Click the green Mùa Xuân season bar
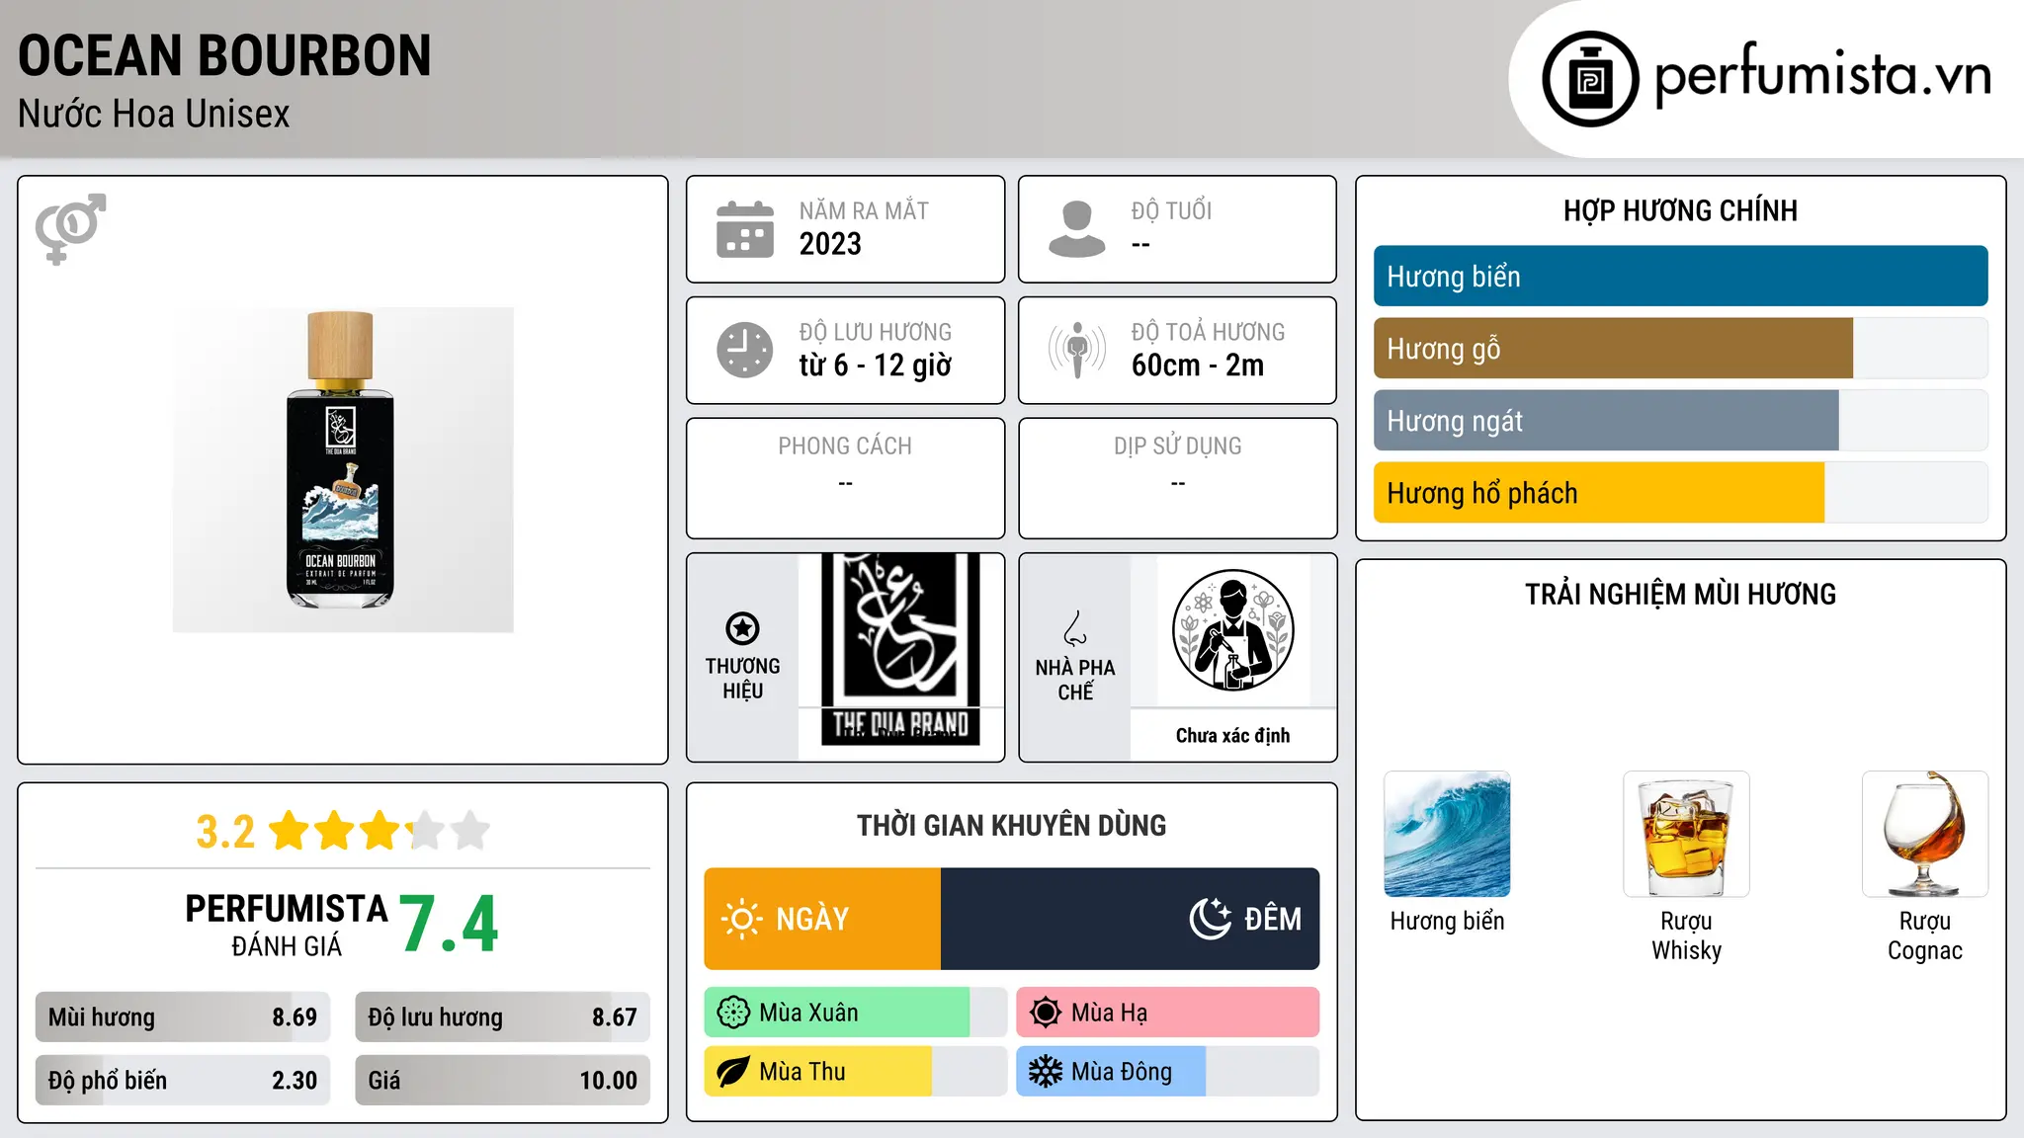Viewport: 2024px width, 1138px height. coord(837,1013)
